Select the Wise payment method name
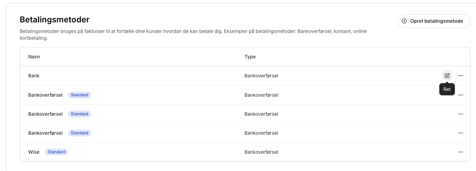The width and height of the screenshot is (476, 171). tap(34, 152)
